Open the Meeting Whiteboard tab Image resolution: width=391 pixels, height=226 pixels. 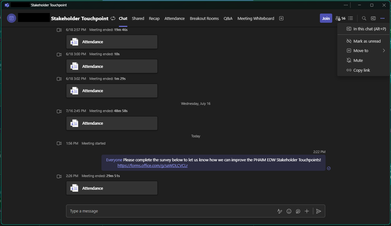(256, 19)
